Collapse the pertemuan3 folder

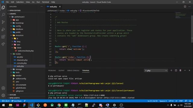tap(26, 17)
